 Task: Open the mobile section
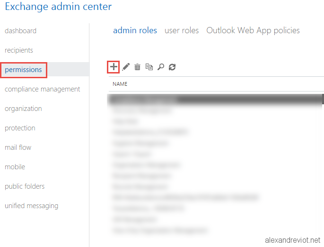tap(15, 167)
